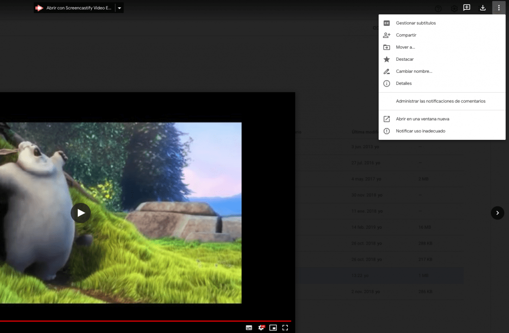The width and height of the screenshot is (509, 333).
Task: Click the pencil rename icon
Action: [x=387, y=71]
